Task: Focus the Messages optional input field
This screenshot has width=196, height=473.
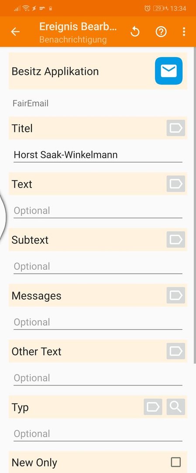Action: 98,322
